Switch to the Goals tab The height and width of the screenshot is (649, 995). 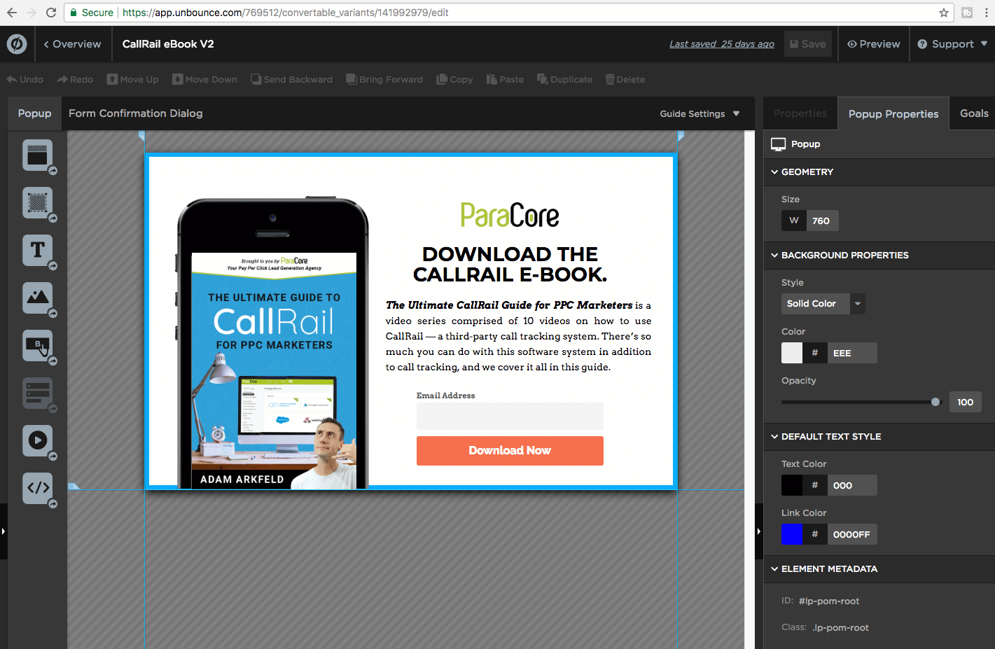click(974, 113)
